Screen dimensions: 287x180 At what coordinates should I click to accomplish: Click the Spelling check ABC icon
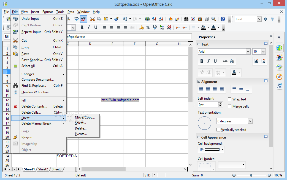pos(77,19)
